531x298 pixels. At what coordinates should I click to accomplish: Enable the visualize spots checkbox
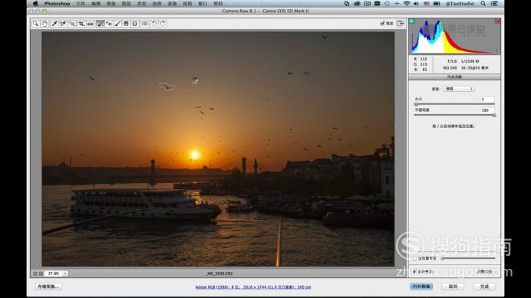pyautogui.click(x=414, y=258)
